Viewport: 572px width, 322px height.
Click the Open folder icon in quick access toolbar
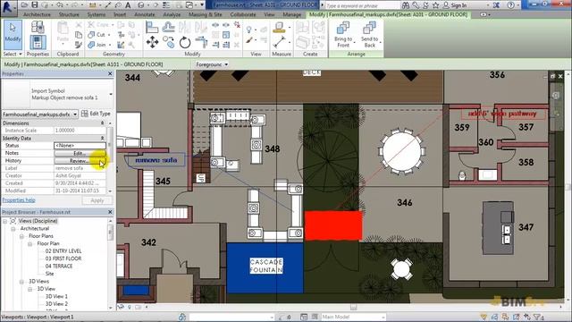point(24,4)
